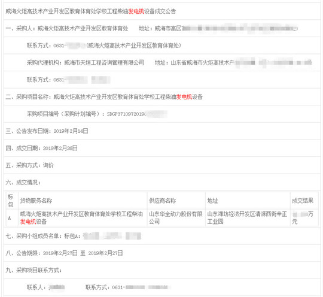Click 采购代理机构:威海市天恒工程咨询管理有限公司 text
The image size is (323, 297).
(86, 62)
